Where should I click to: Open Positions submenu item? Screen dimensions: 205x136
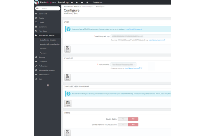[x=43, y=49]
